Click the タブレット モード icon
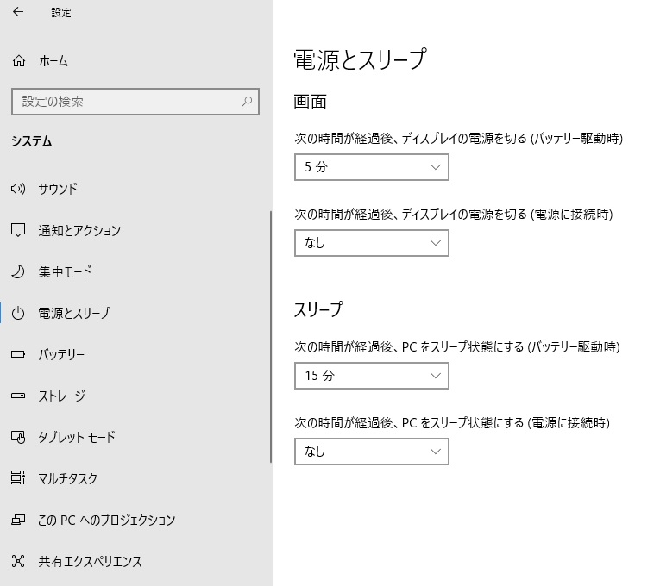This screenshot has width=660, height=586. tap(18, 437)
